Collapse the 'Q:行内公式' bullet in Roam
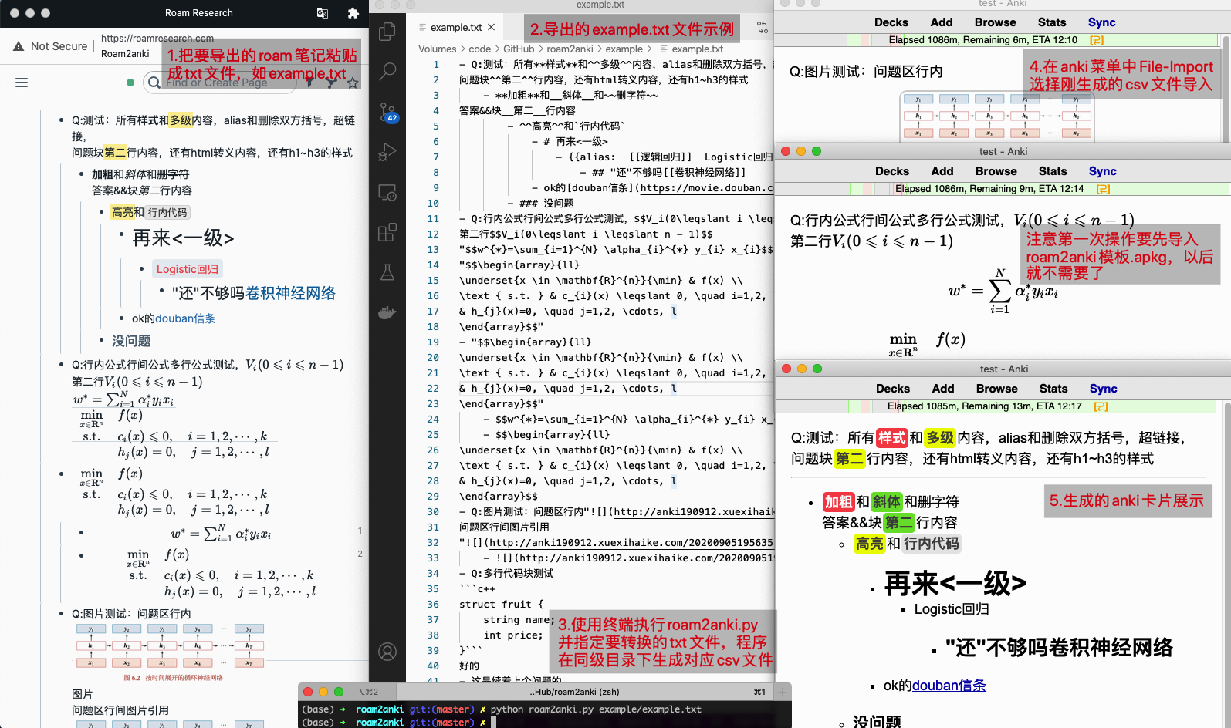 point(62,365)
